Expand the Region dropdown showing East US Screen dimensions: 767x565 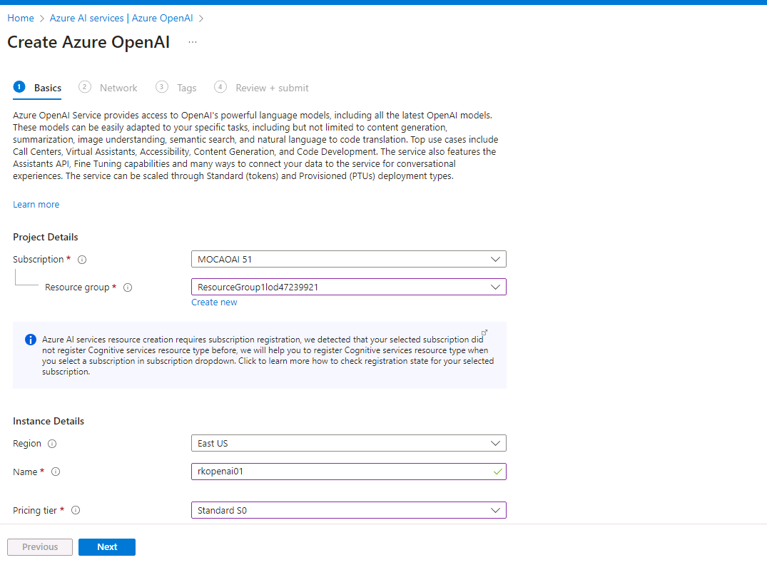[348, 443]
